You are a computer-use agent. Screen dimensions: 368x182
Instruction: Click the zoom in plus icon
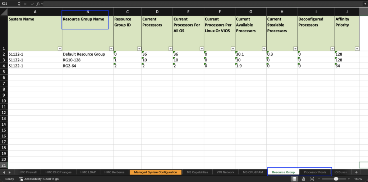coord(349,179)
